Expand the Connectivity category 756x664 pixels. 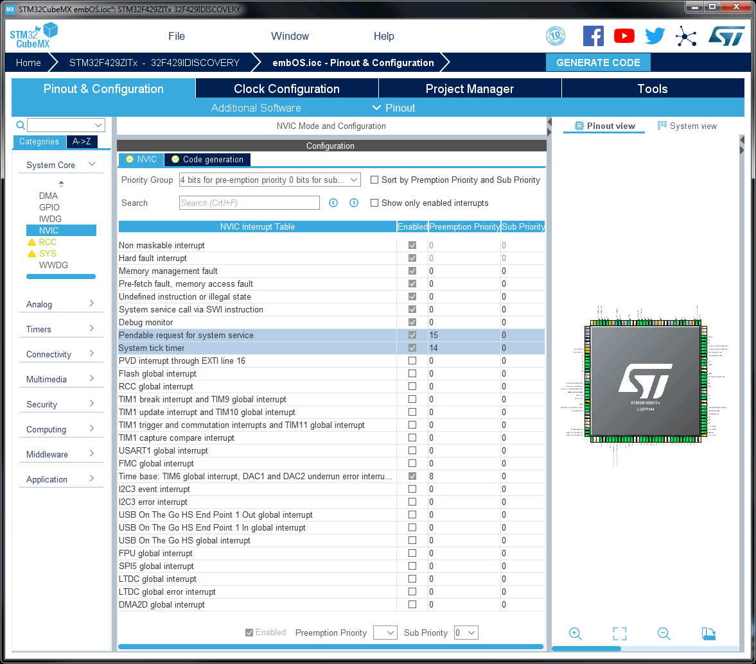click(x=60, y=354)
